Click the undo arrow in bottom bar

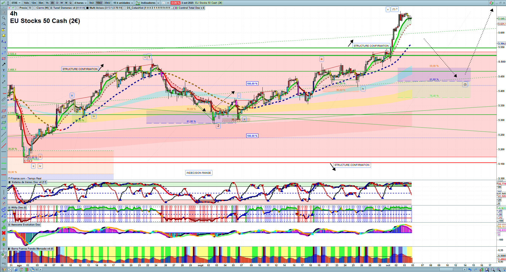pos(470,270)
